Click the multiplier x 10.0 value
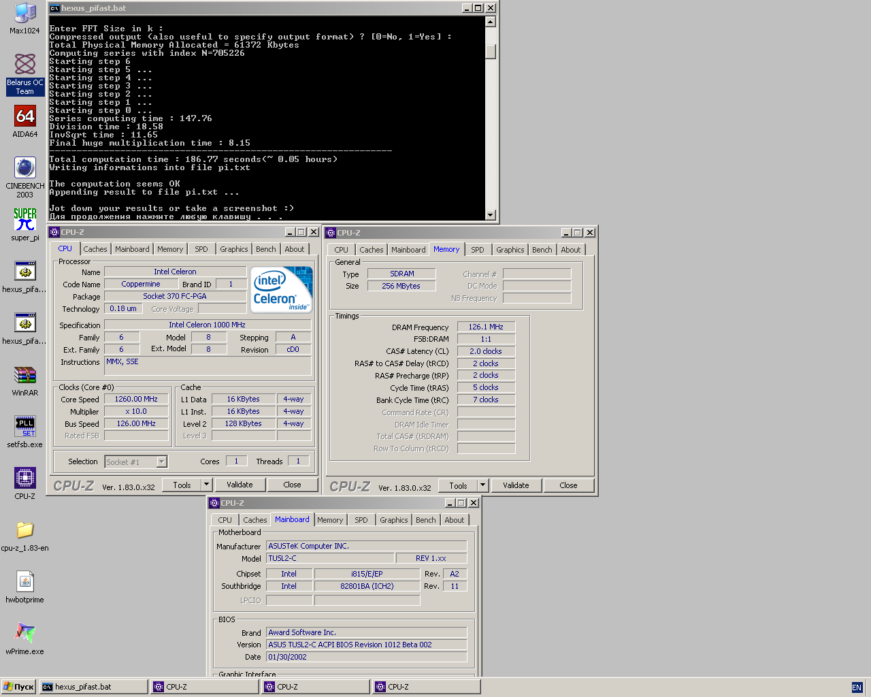 [x=136, y=411]
